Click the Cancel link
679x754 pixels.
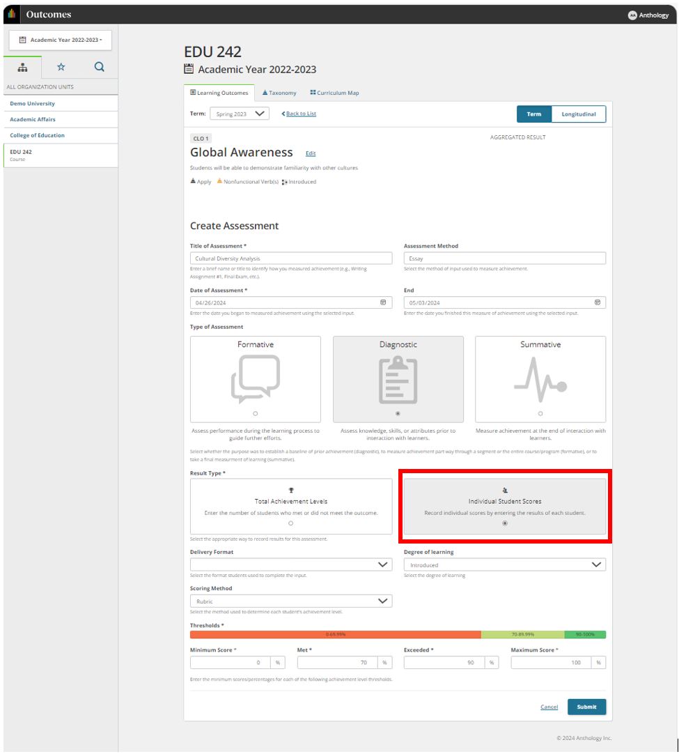tap(549, 707)
